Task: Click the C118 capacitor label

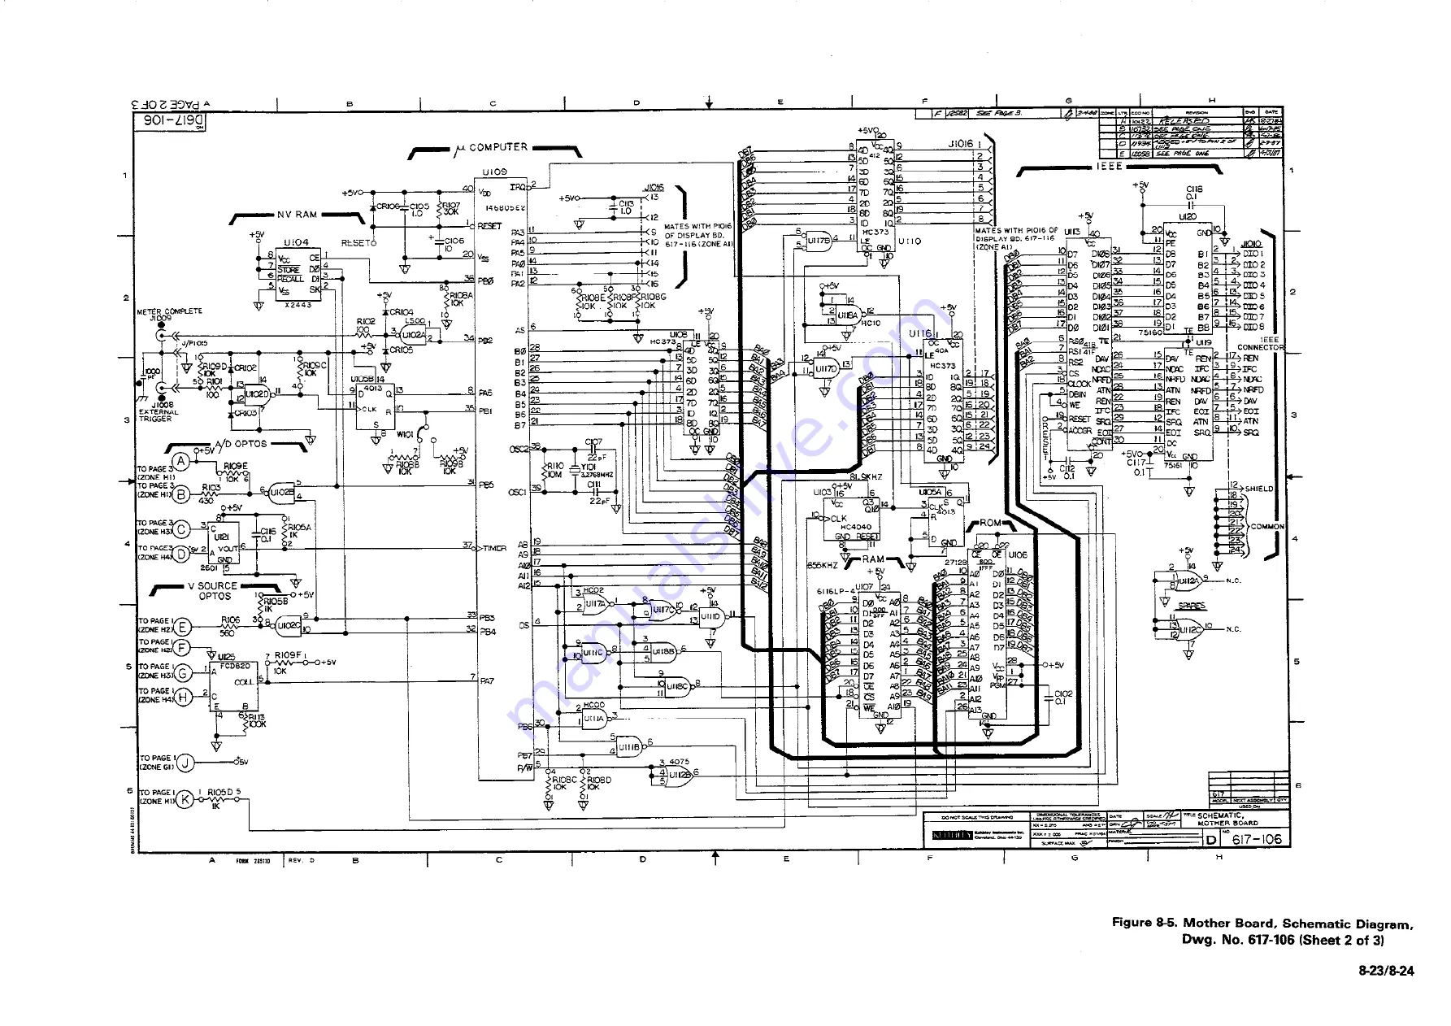Action: 1194,192
